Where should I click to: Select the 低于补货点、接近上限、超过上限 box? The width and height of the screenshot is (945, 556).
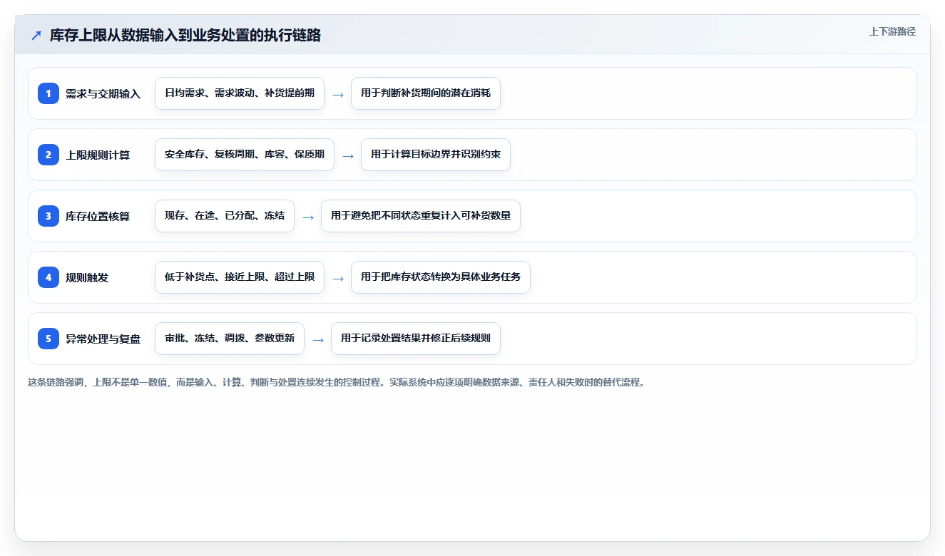click(x=240, y=277)
